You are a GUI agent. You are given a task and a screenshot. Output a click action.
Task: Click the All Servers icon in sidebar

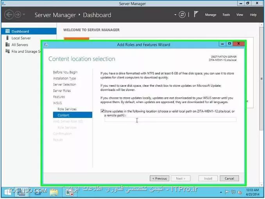point(7,45)
